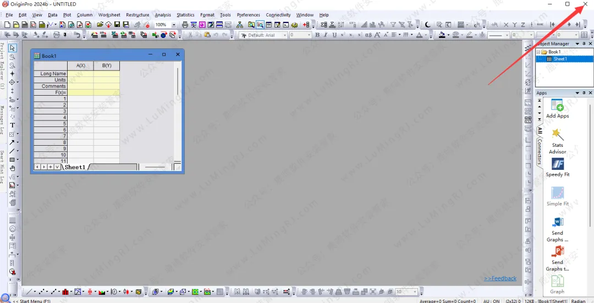This screenshot has width=594, height=303.
Task: Open the Add Apps icon
Action: tap(557, 108)
